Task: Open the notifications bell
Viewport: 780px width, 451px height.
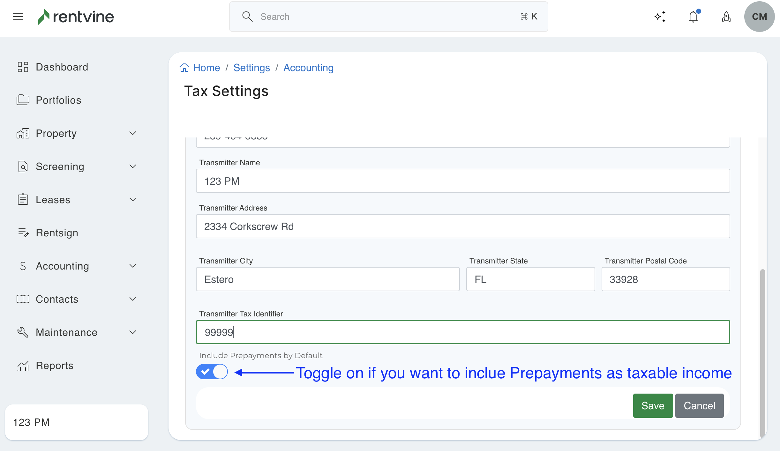Action: click(693, 17)
